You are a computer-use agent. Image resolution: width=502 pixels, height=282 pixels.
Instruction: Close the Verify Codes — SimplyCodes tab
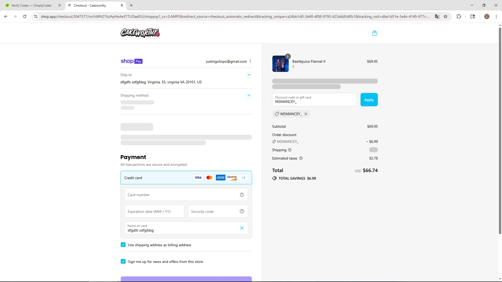(x=60, y=5)
